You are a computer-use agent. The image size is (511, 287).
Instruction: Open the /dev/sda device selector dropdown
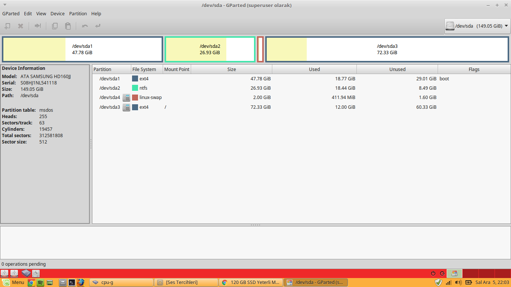tap(477, 26)
